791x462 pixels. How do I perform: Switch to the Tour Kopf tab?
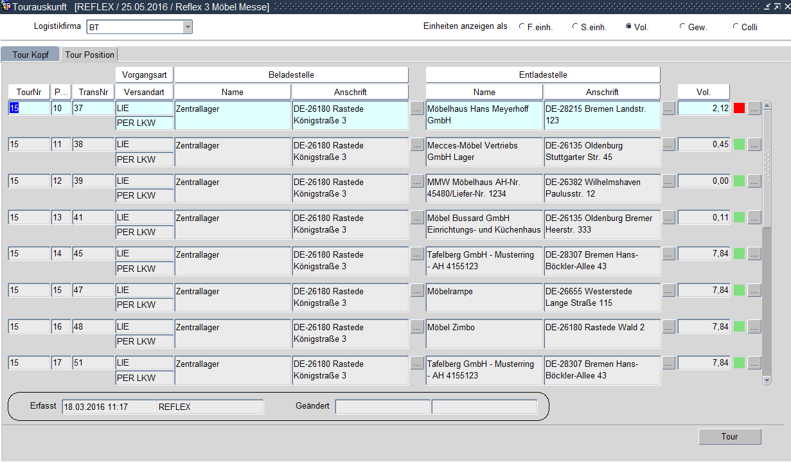[x=30, y=55]
